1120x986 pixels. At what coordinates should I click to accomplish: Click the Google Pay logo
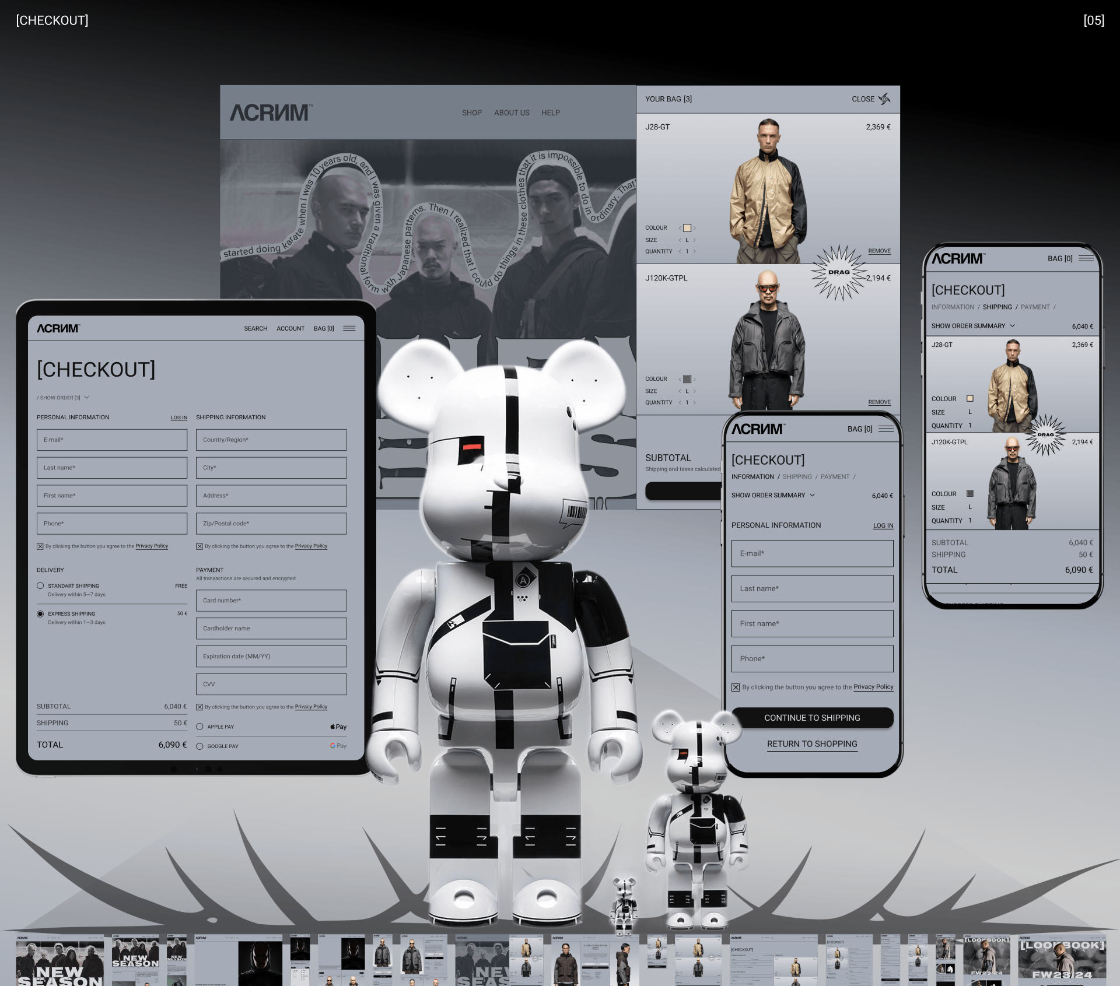(338, 746)
